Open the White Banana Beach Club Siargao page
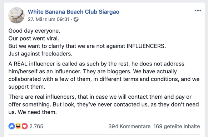The image size is (208, 137). [x=74, y=12]
